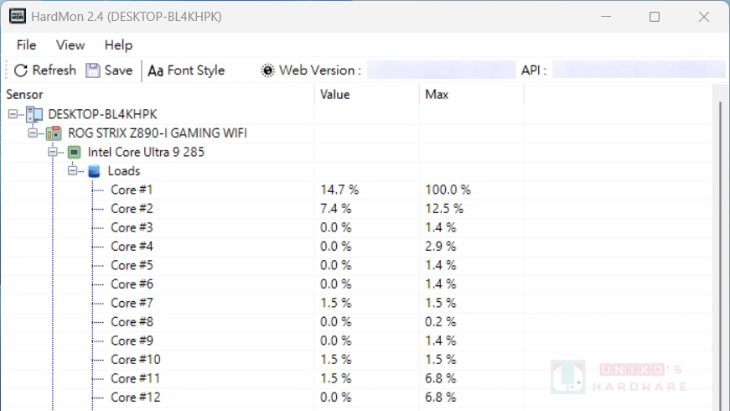Click the Aa Font Style icon

coord(156,70)
